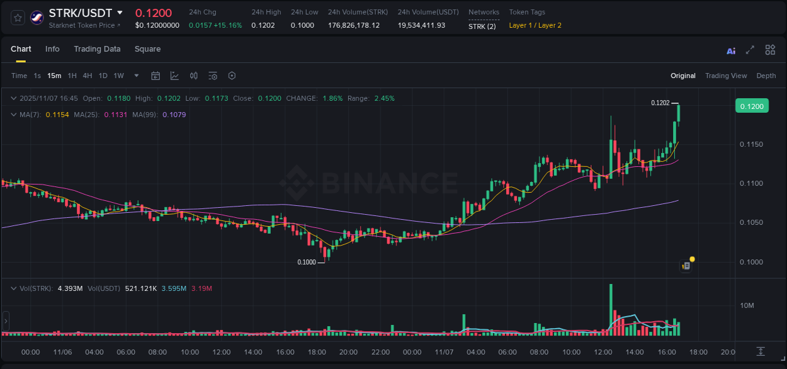The height and width of the screenshot is (369, 787).
Task: Add STRK/USDT to favorites via star icon
Action: point(17,17)
